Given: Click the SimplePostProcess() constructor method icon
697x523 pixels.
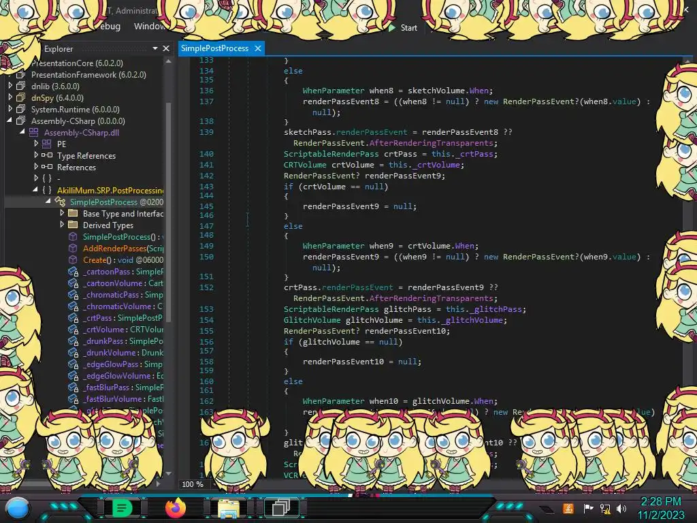Looking at the screenshot, I should point(73,236).
